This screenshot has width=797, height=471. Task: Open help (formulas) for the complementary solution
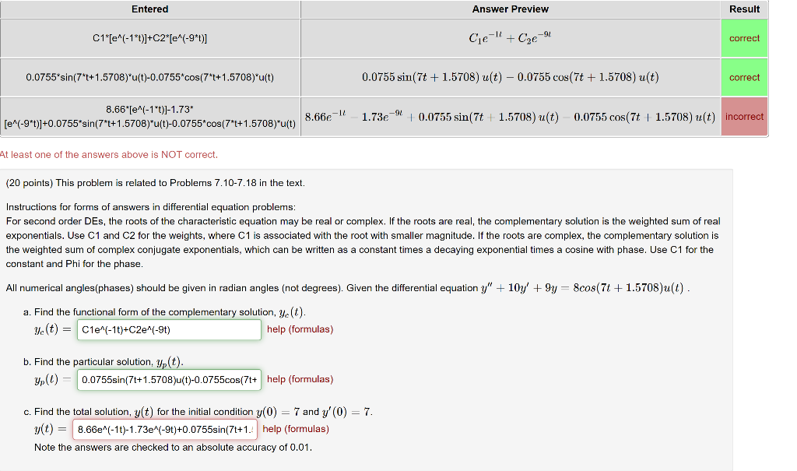tap(300, 329)
